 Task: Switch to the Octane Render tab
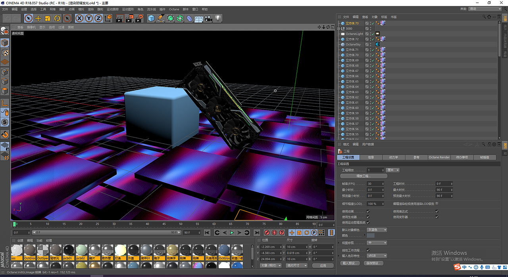coord(439,157)
